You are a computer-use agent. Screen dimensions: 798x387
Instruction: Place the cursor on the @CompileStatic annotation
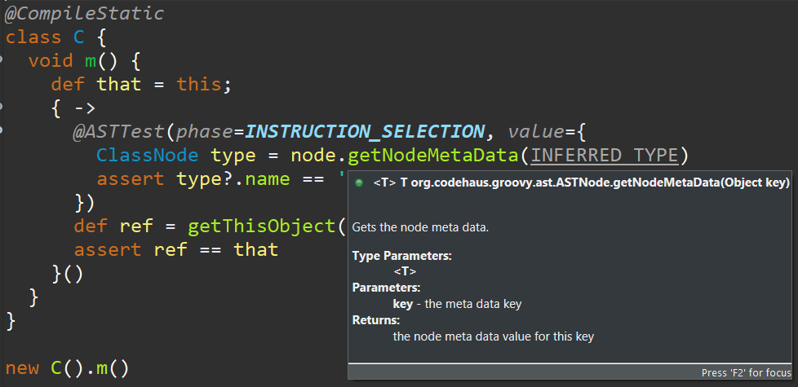pyautogui.click(x=85, y=14)
